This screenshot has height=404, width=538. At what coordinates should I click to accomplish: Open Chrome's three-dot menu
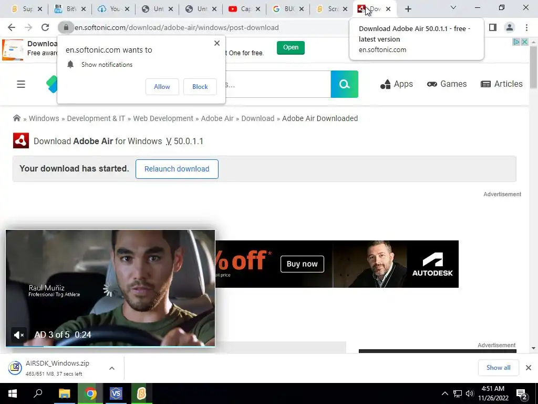[x=526, y=27]
